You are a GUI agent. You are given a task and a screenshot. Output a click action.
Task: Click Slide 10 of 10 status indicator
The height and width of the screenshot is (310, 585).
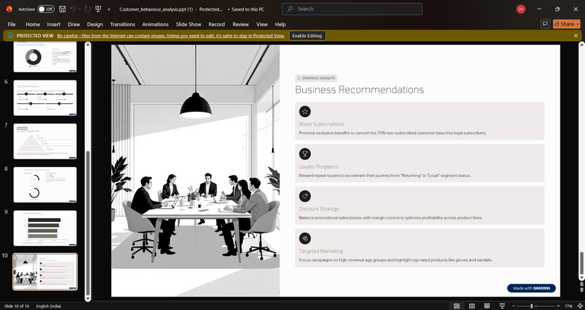pos(17,306)
